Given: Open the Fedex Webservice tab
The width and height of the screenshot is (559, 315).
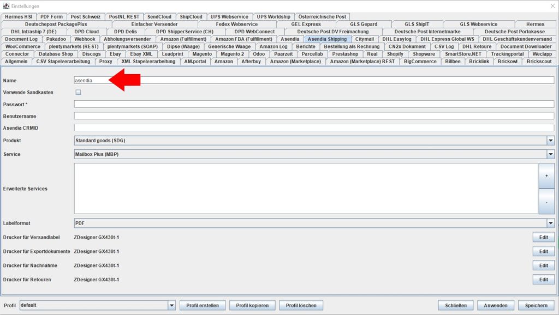Looking at the screenshot, I should point(237,24).
